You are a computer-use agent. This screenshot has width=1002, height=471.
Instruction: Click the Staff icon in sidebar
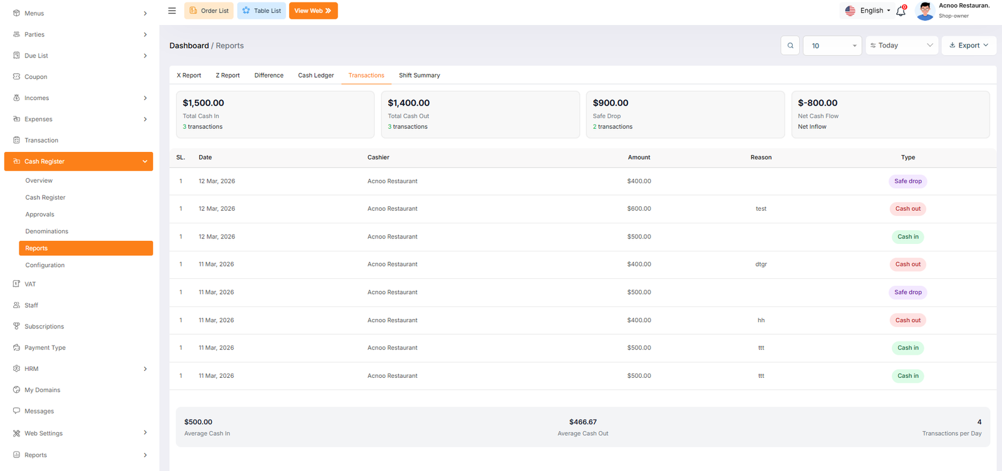pyautogui.click(x=17, y=305)
